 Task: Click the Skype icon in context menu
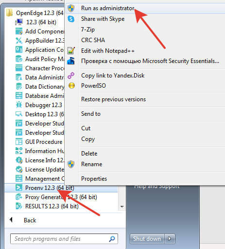[x=71, y=19]
